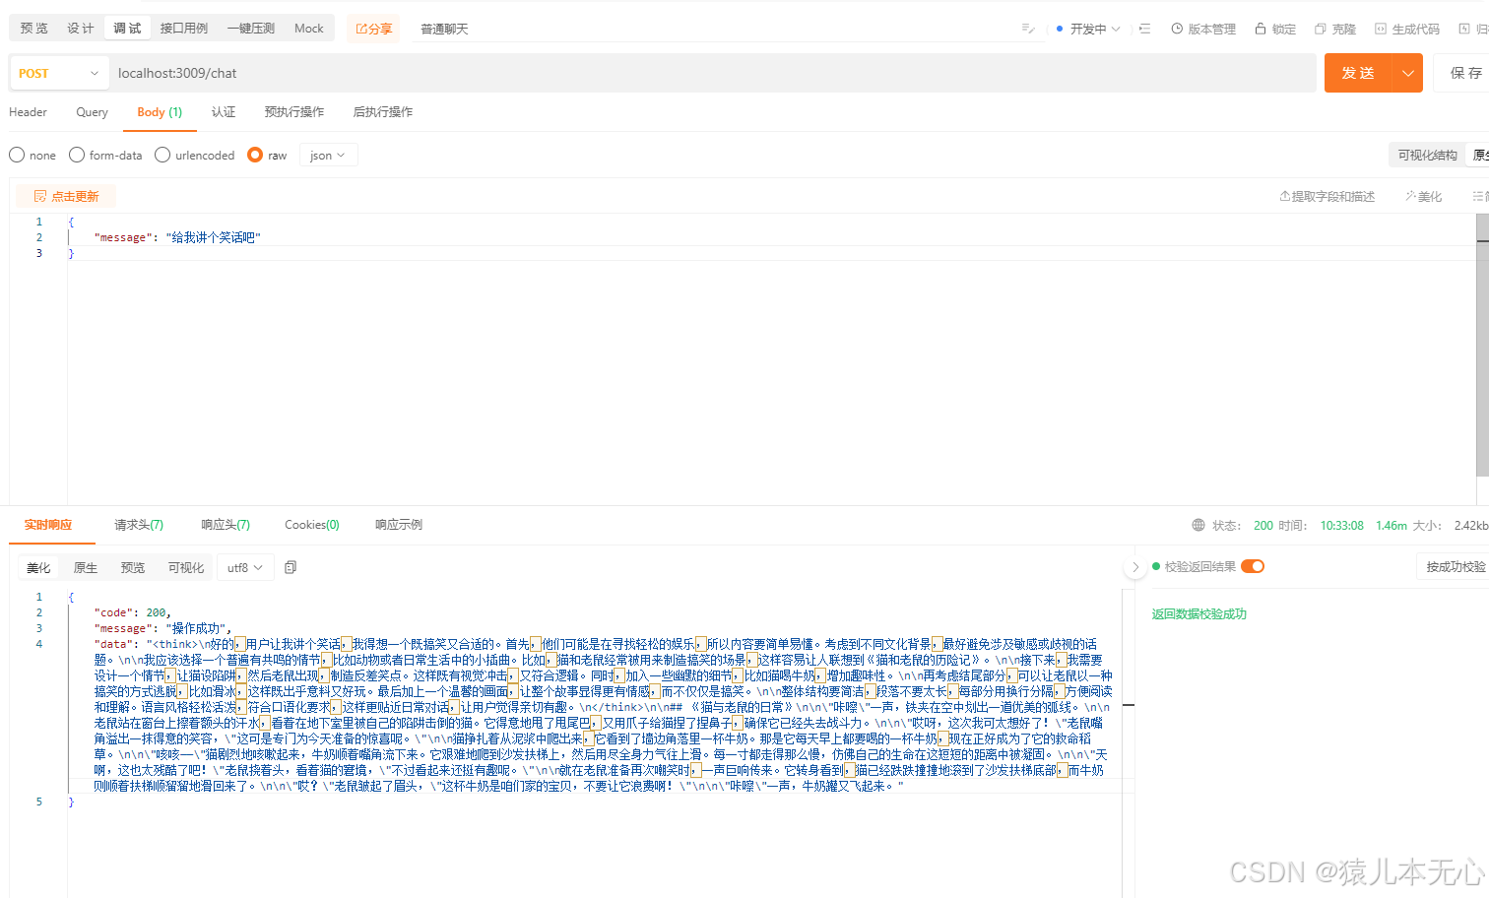The image size is (1489, 898).
Task: Show response in 美化 format
Action: click(38, 567)
